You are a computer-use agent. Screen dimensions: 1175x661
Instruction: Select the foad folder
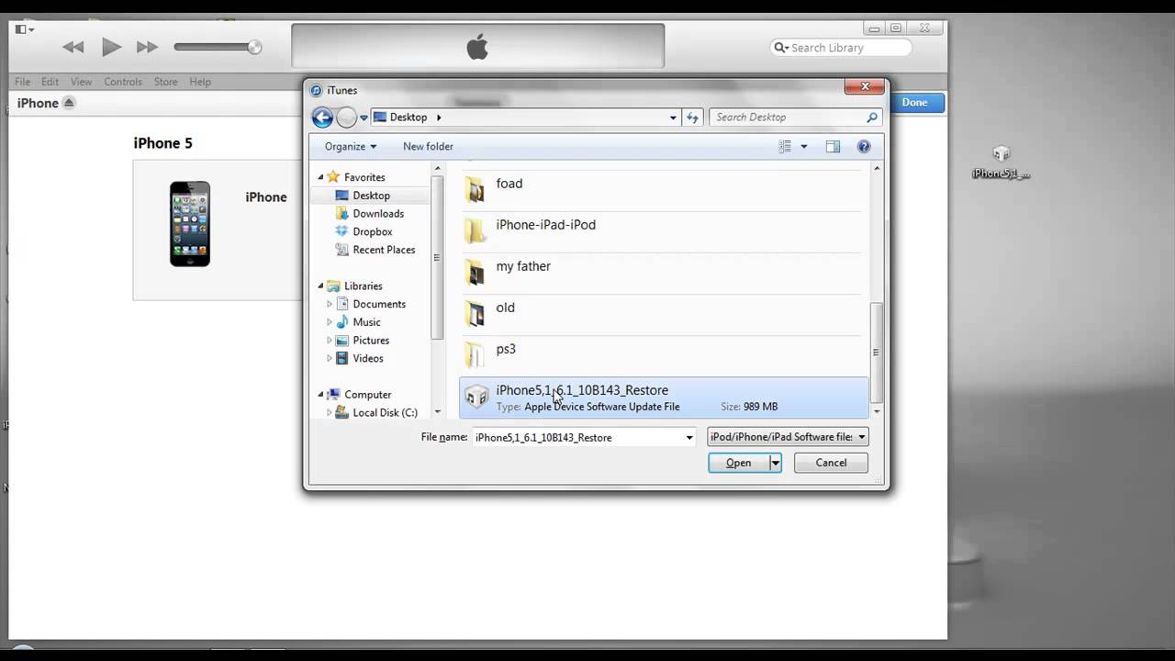[x=664, y=191]
